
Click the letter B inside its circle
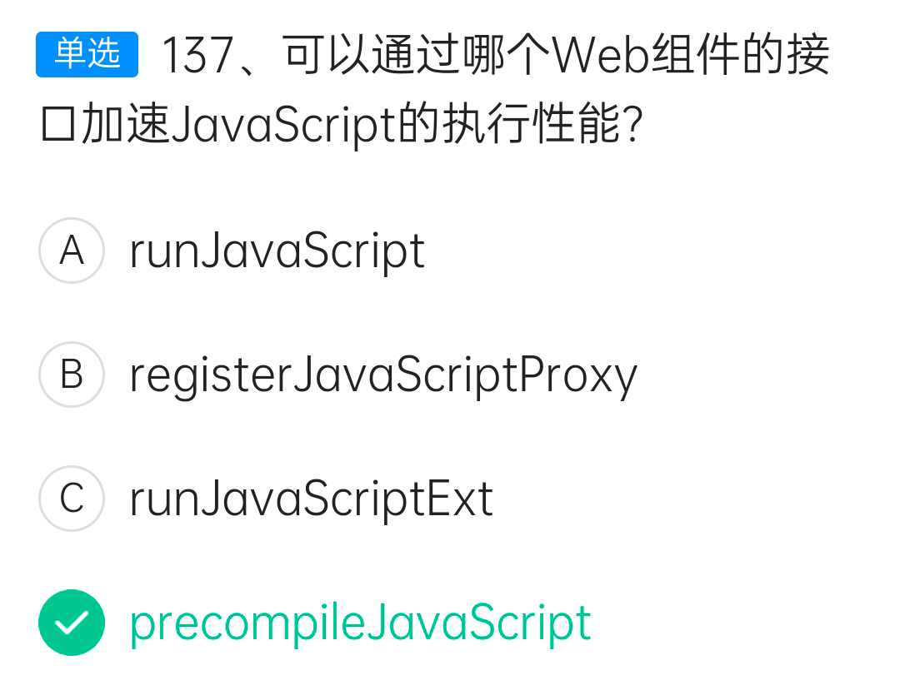click(x=72, y=375)
